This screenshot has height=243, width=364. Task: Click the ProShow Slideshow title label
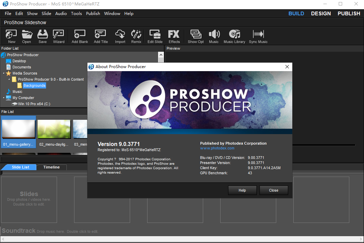pos(25,23)
